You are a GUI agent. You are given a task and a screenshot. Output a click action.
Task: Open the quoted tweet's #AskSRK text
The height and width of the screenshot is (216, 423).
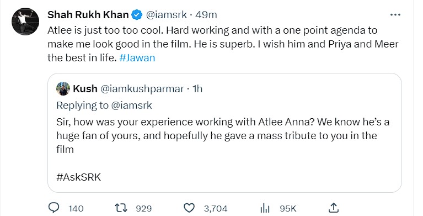(79, 177)
